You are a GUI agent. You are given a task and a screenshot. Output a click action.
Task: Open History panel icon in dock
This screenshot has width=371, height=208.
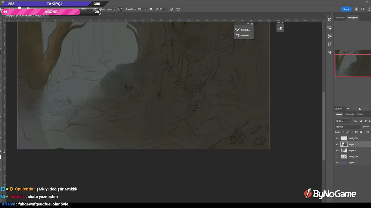[330, 20]
